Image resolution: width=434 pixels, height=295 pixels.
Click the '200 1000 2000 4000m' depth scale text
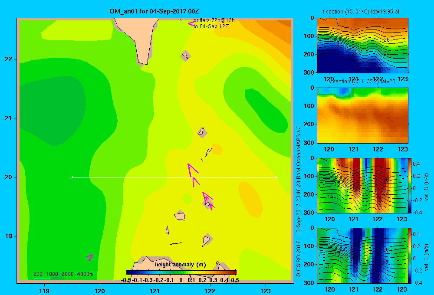click(63, 274)
